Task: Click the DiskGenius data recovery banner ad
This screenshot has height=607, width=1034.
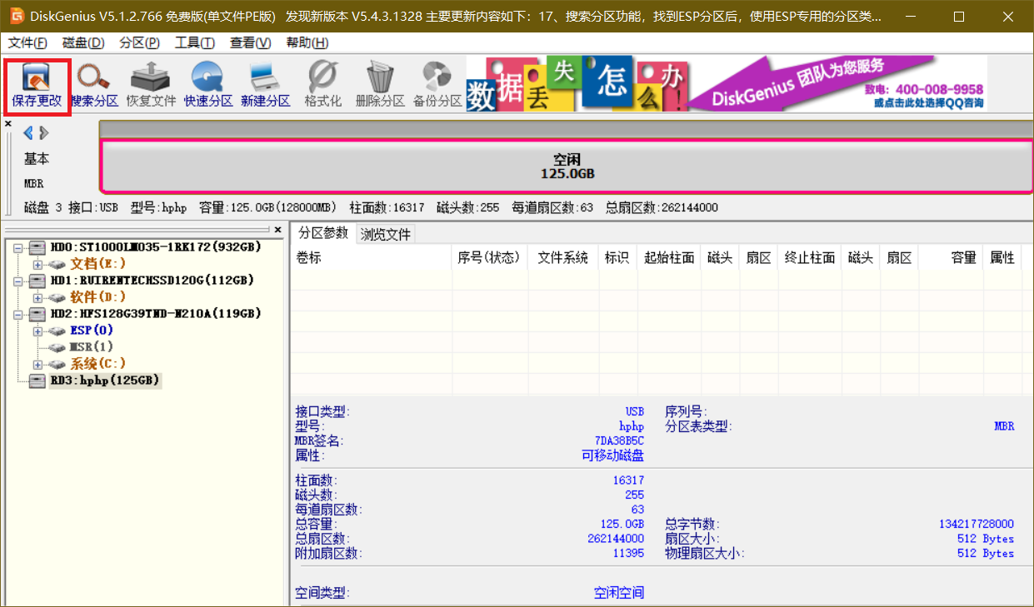Action: pyautogui.click(x=725, y=83)
